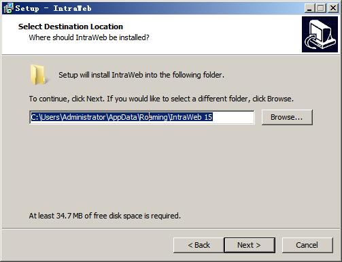Viewport: 342px width, 262px height.
Task: Close the setup window with X
Action: [x=332, y=8]
